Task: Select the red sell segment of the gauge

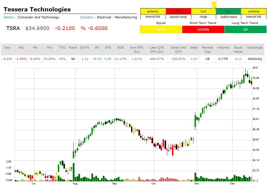Action: coord(178,11)
